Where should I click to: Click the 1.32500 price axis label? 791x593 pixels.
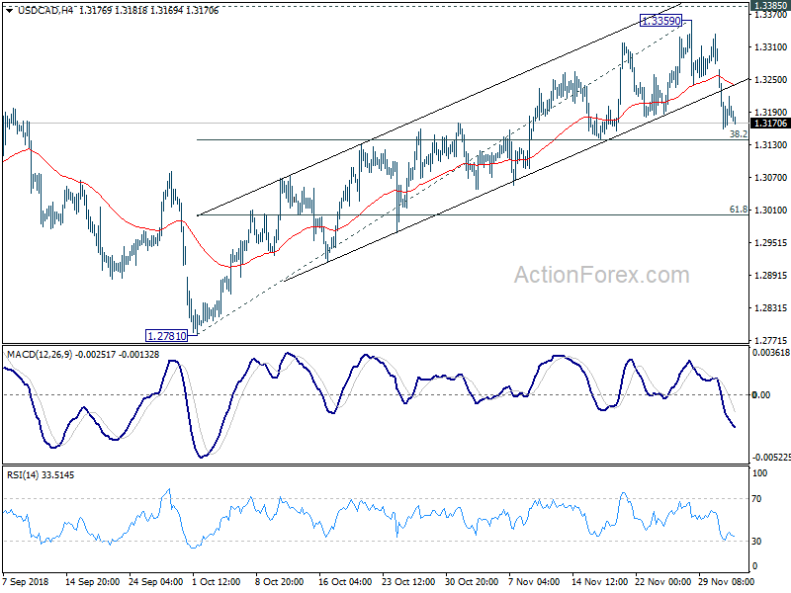770,80
